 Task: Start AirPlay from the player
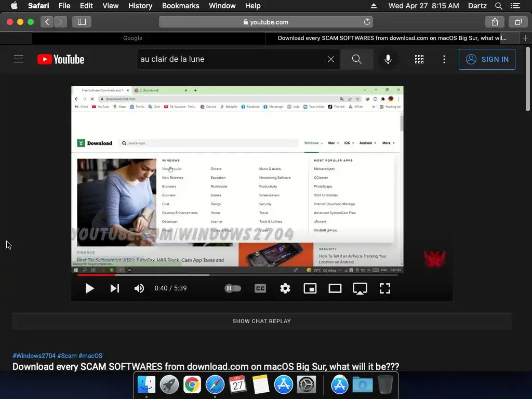pyautogui.click(x=360, y=289)
